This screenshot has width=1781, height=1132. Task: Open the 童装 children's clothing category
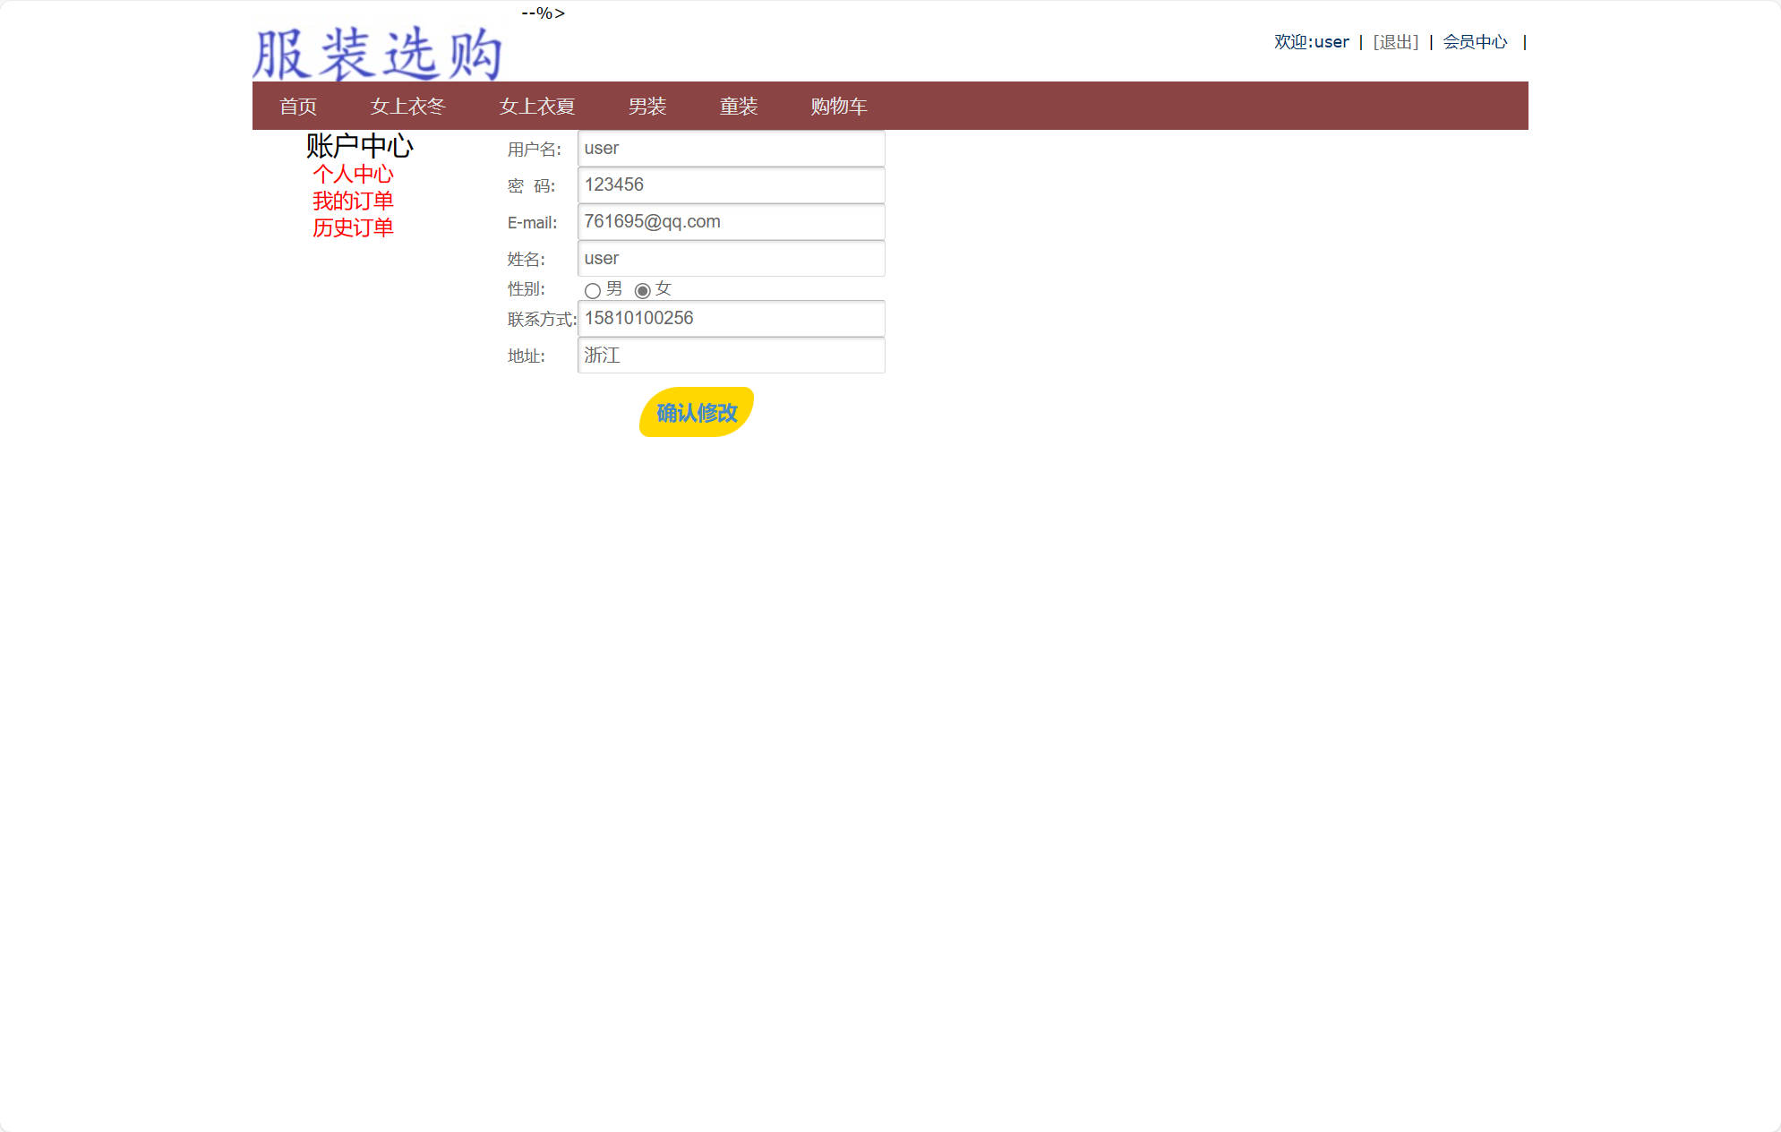pos(738,106)
